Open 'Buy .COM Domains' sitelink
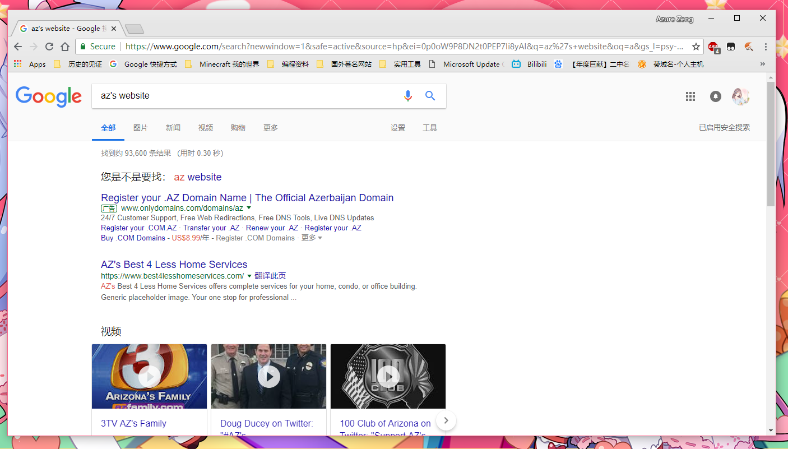The width and height of the screenshot is (788, 449). (x=133, y=238)
